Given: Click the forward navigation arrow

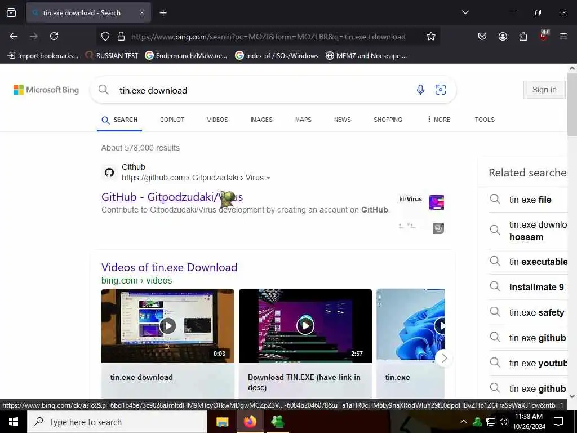Looking at the screenshot, I should [34, 36].
